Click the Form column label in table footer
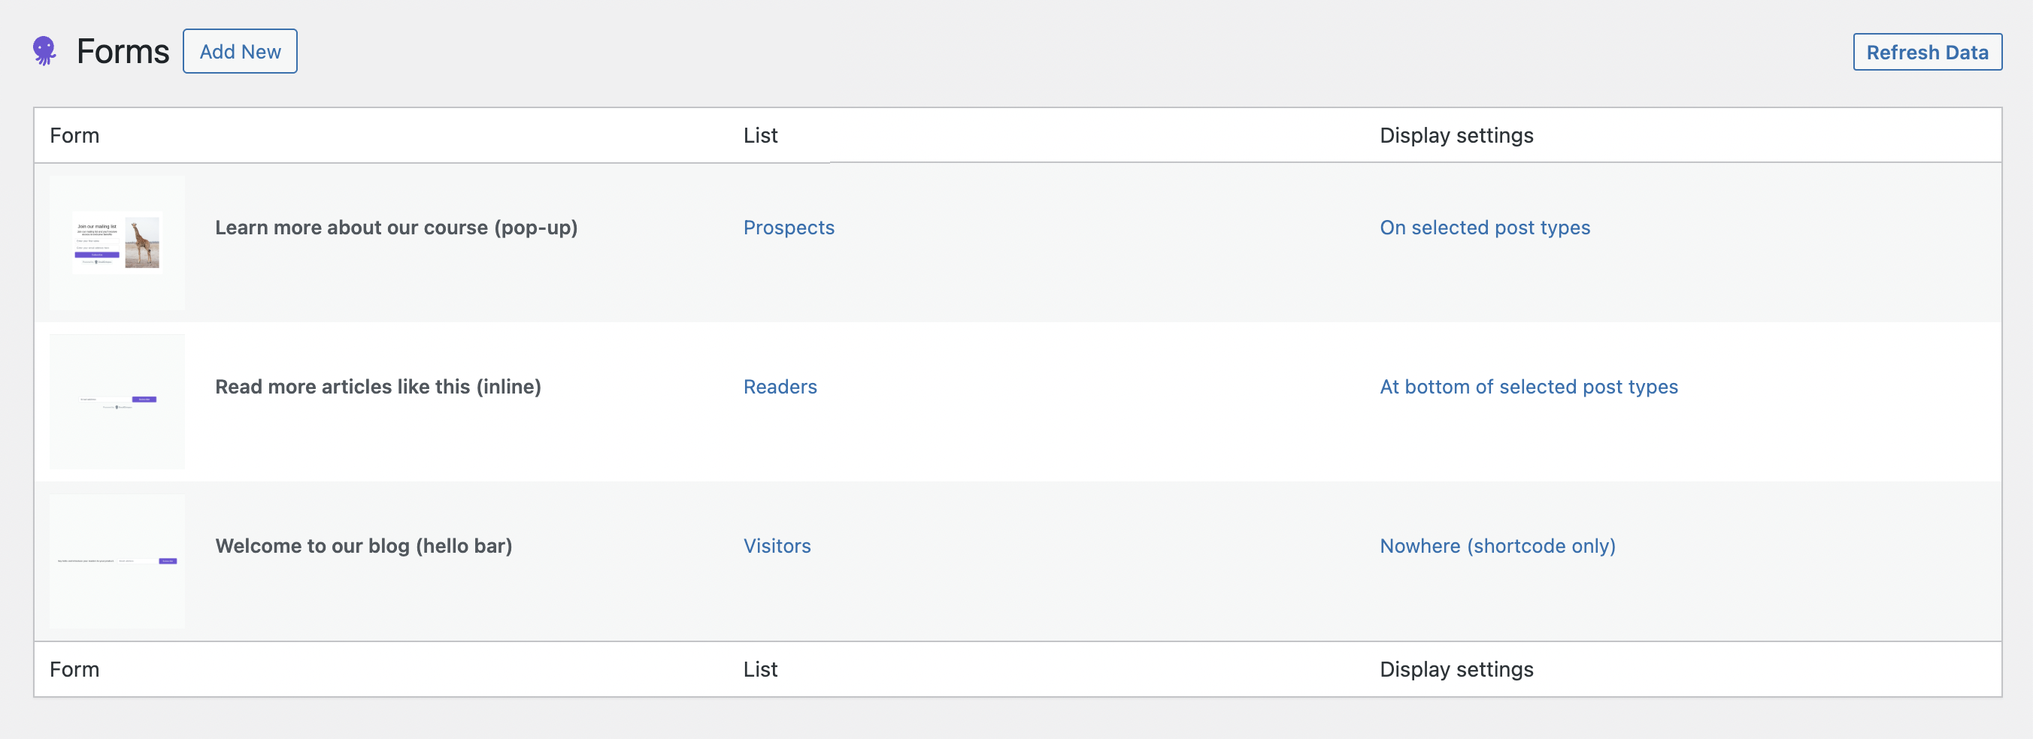 pyautogui.click(x=74, y=670)
